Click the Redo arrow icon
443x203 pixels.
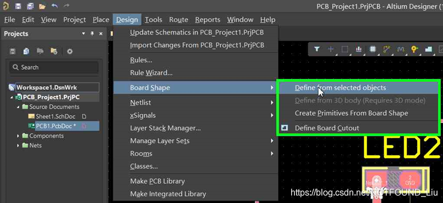[66, 5]
